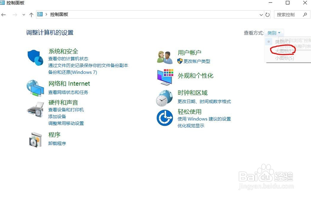Click the Control Panel breadcrumb icon
This screenshot has height=197, width=311.
(x=40, y=14)
